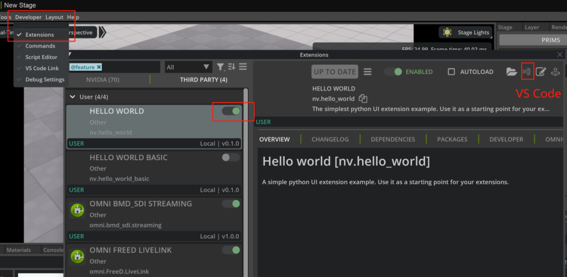Open the Visual Studio Code icon in extension toolbar
The width and height of the screenshot is (567, 277).
[x=527, y=71]
